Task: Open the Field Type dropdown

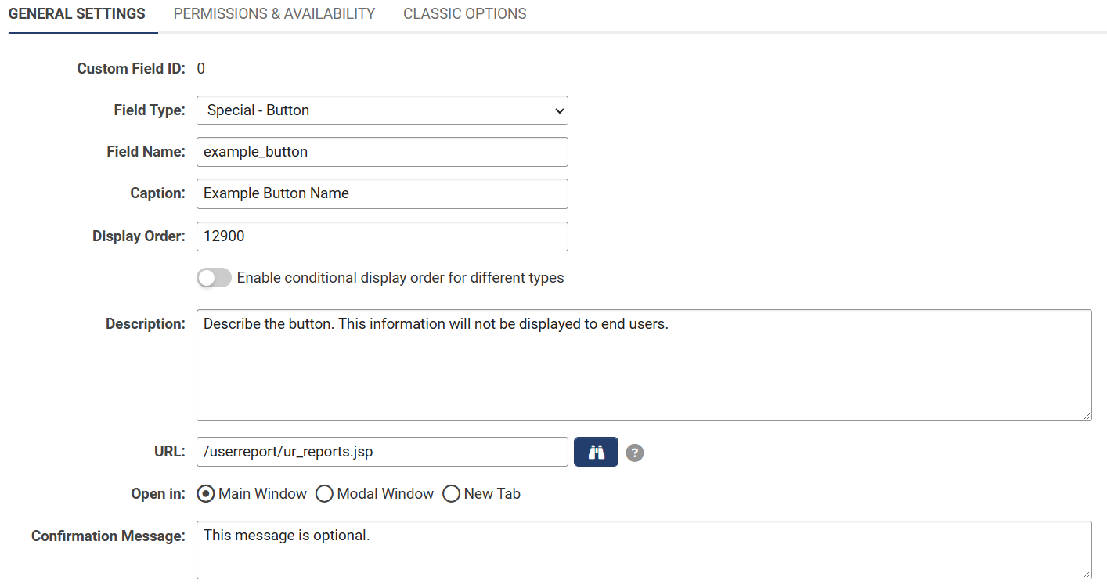Action: tap(382, 110)
